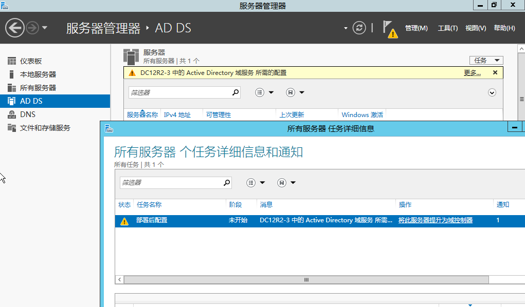
Task: Sort by Windows 激活 column
Action: pos(363,114)
